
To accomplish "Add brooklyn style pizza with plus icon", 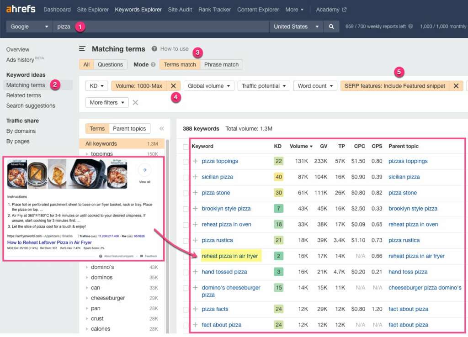I will tap(195, 209).
